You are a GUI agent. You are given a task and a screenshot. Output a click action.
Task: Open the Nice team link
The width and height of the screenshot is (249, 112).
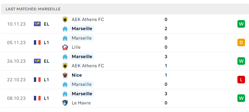(x=77, y=75)
